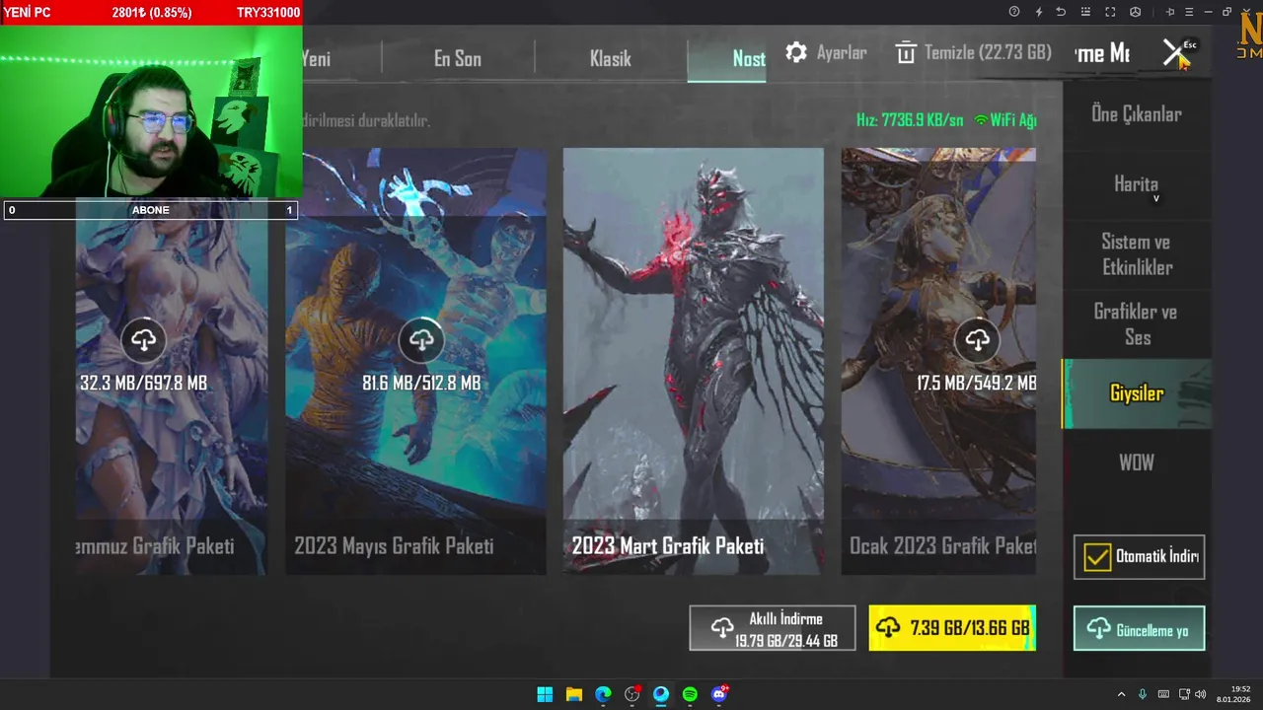This screenshot has width=1263, height=710.
Task: Open the emulator keymapping icon
Action: coord(1086,12)
